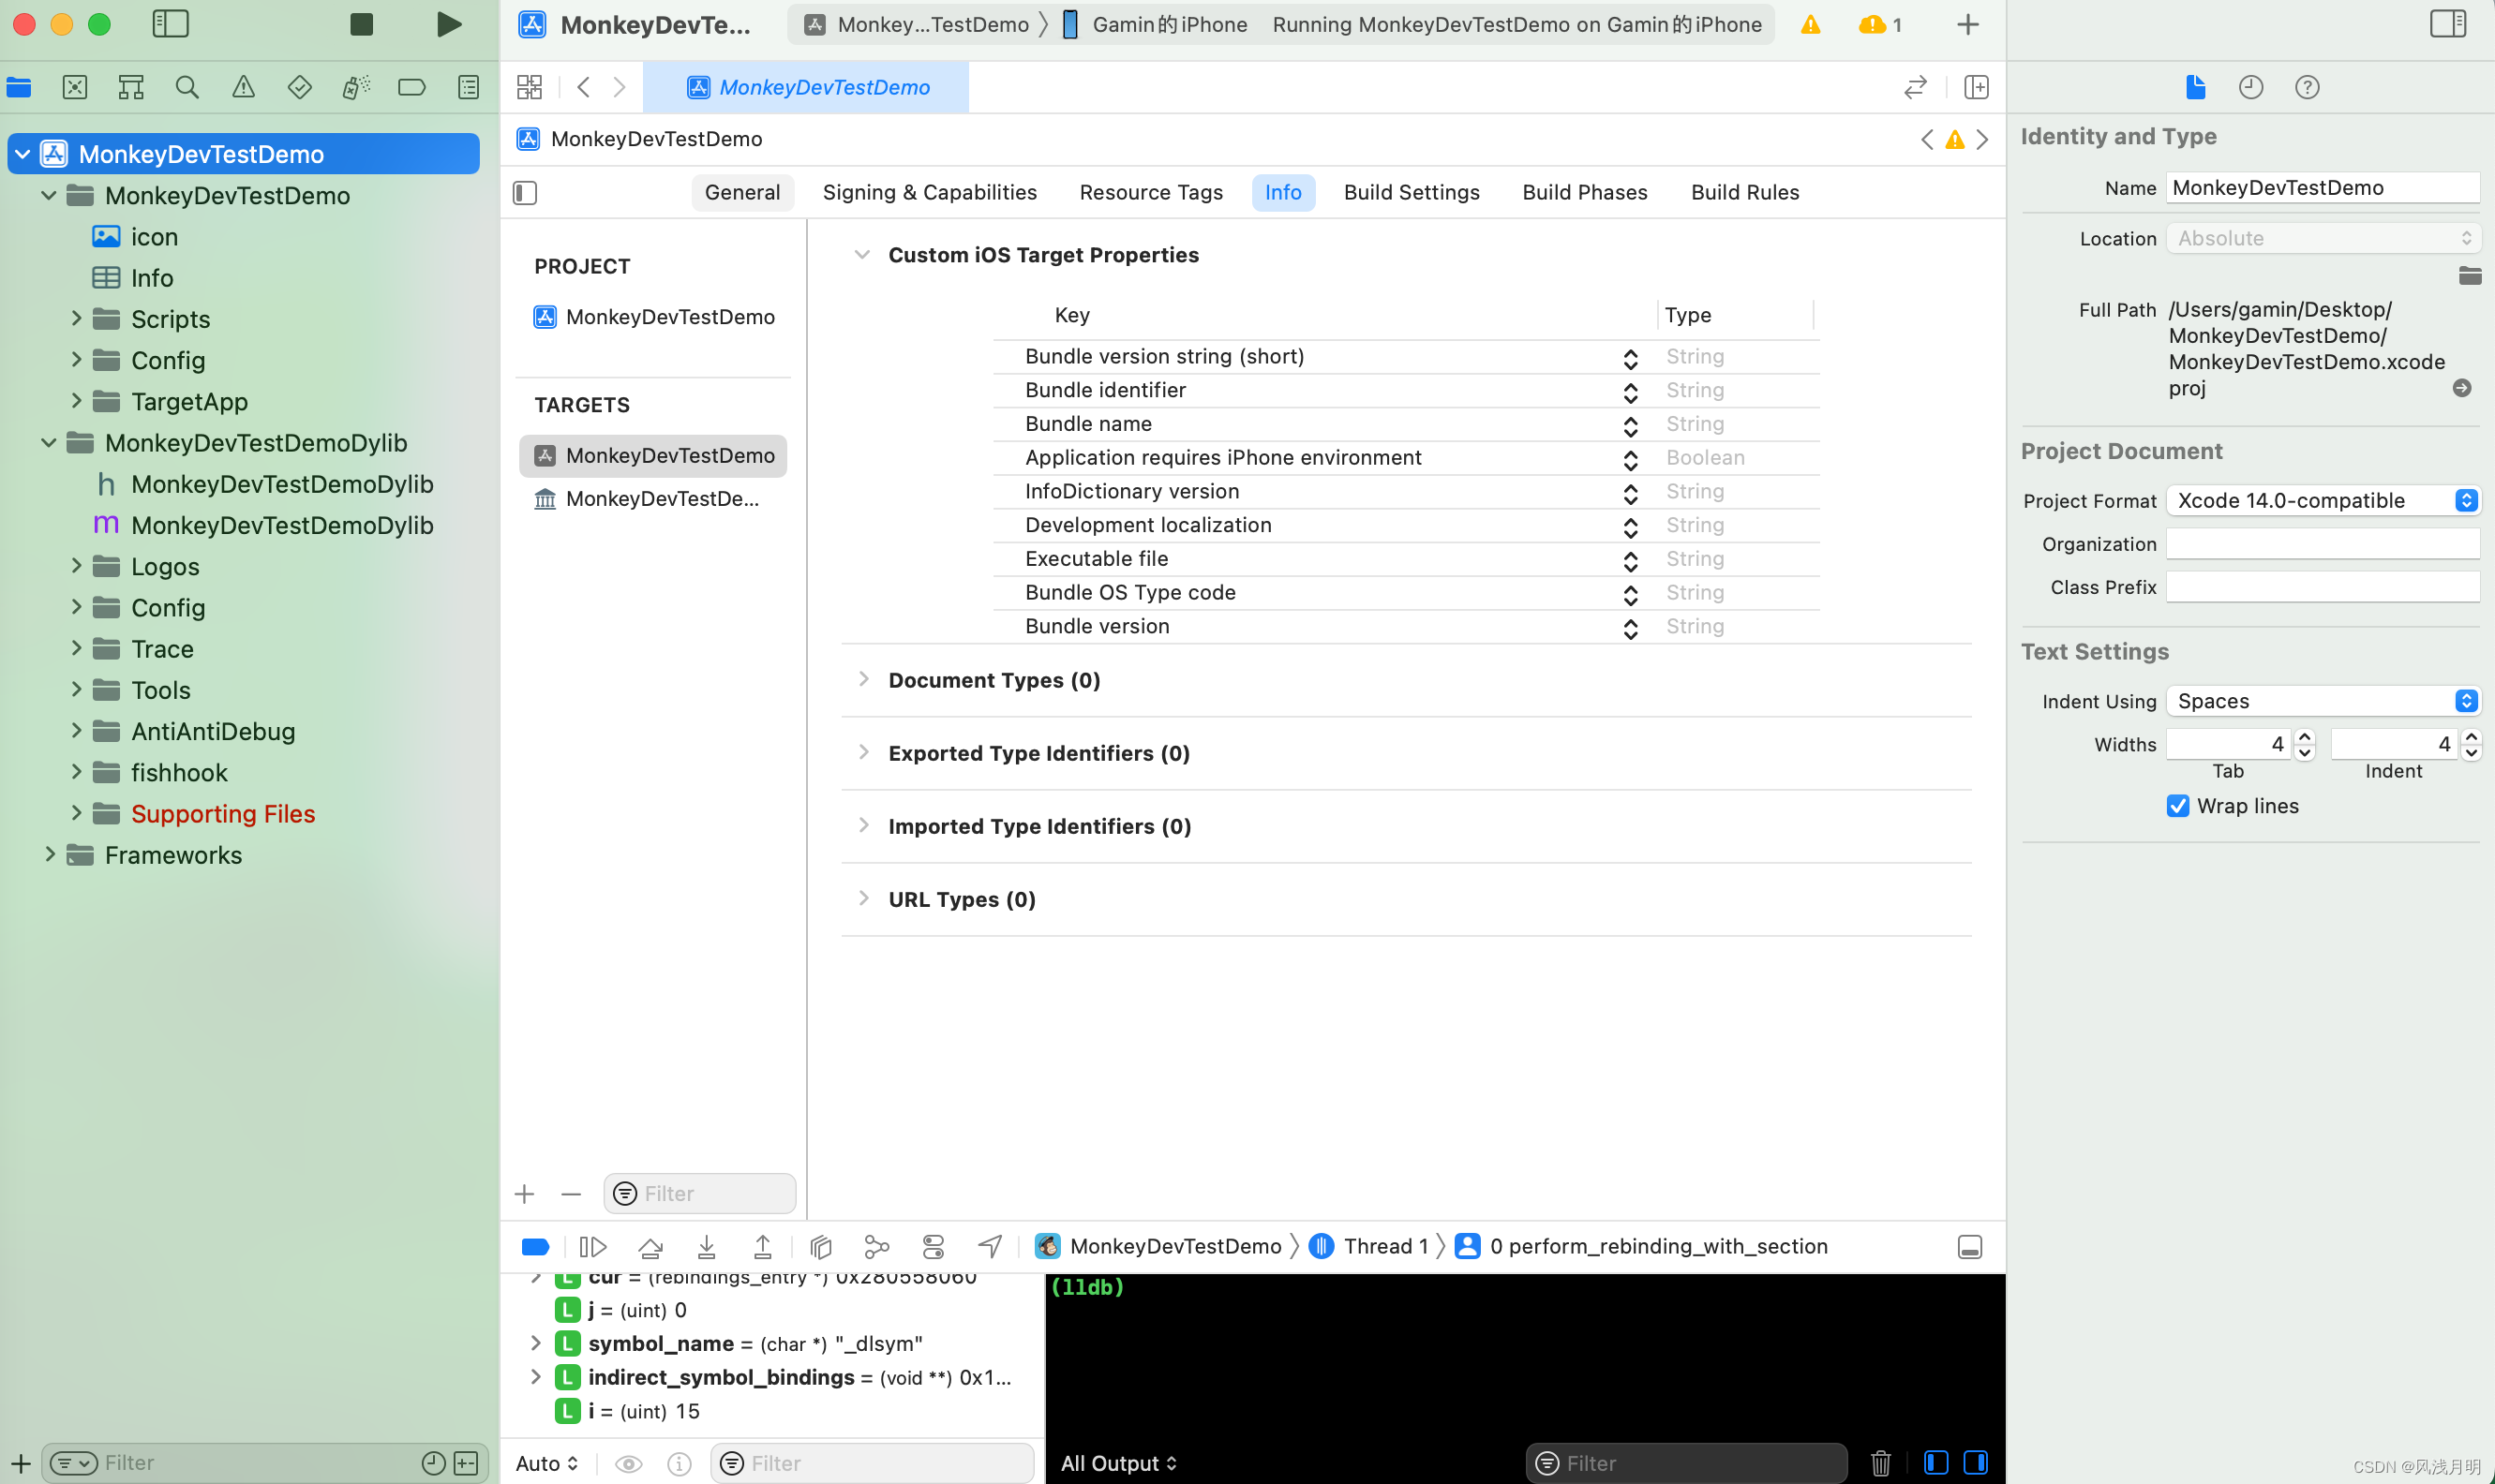Open the Issue navigator warning triangle
2495x1484 pixels.
243,87
